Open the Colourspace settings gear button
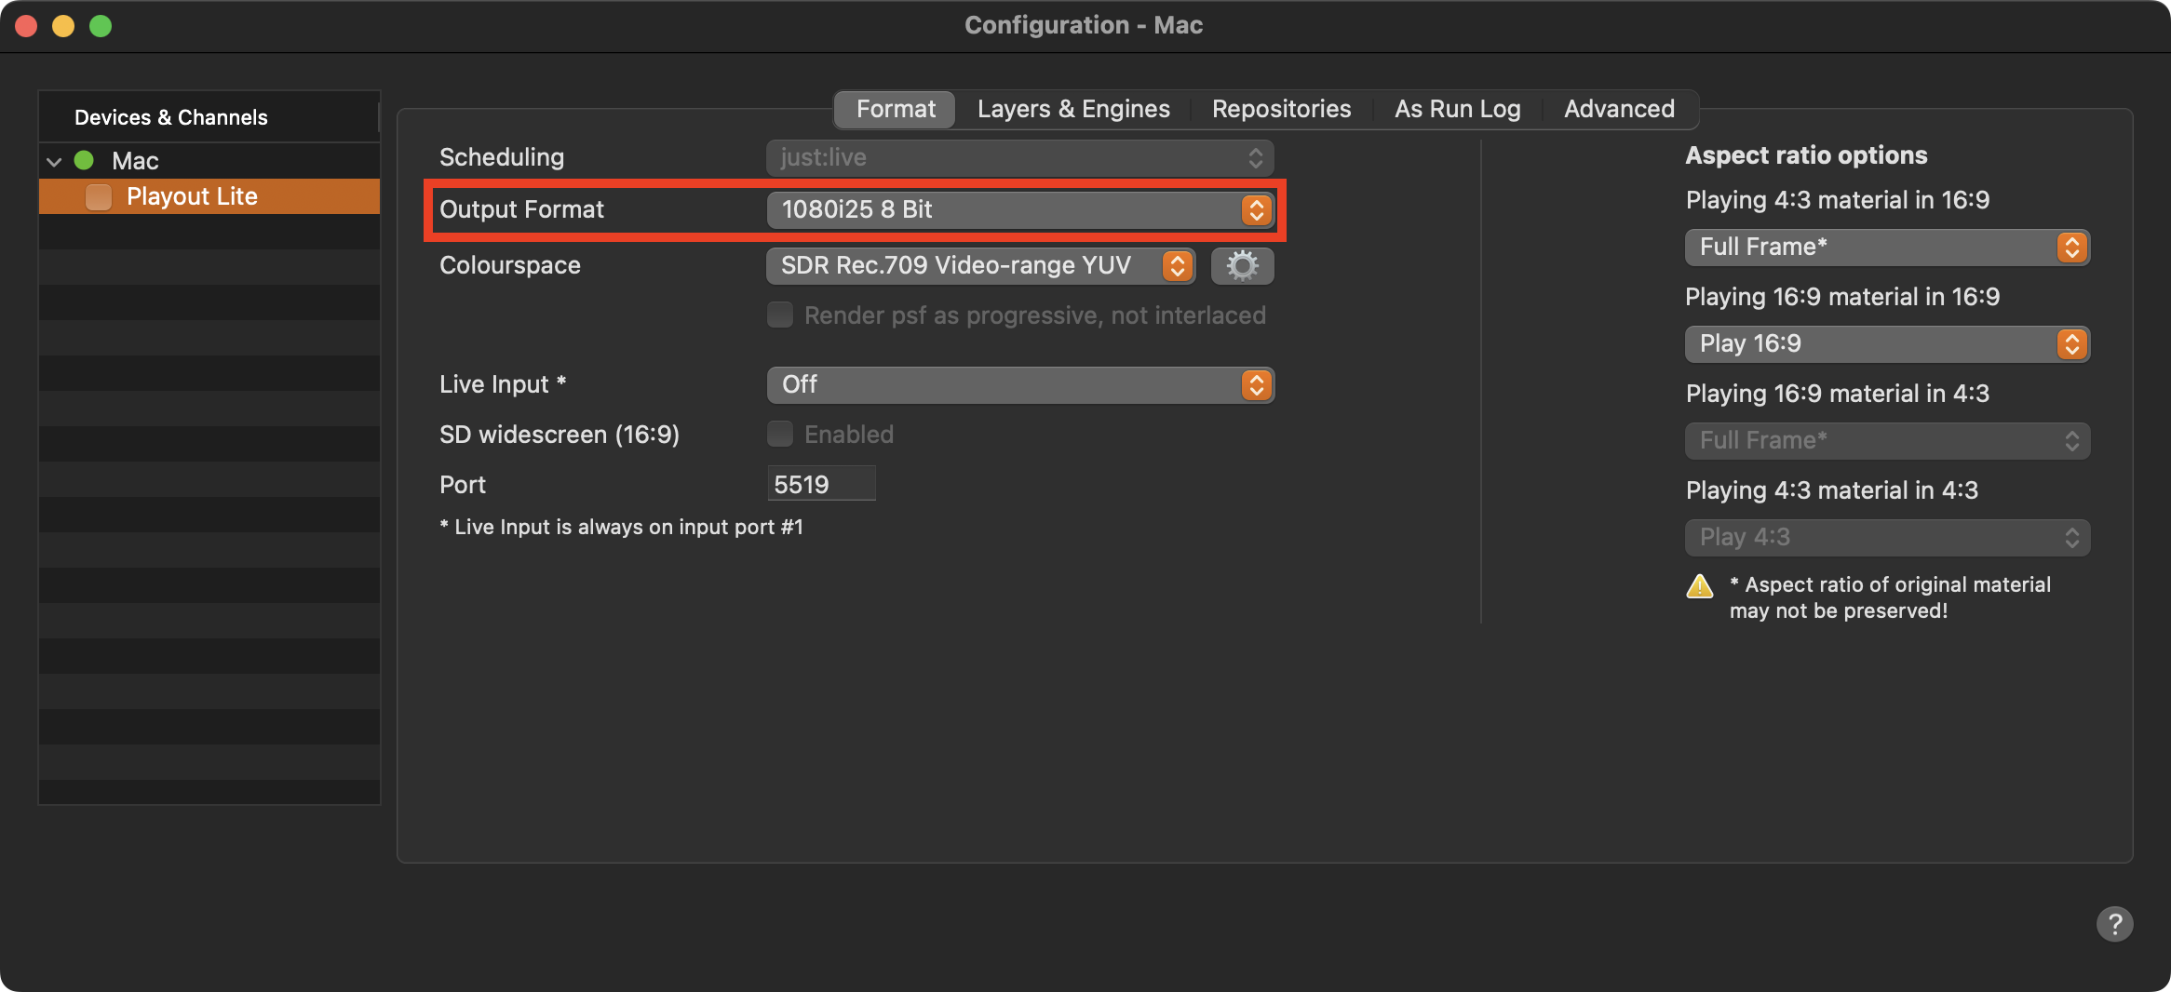This screenshot has width=2171, height=992. click(1242, 266)
